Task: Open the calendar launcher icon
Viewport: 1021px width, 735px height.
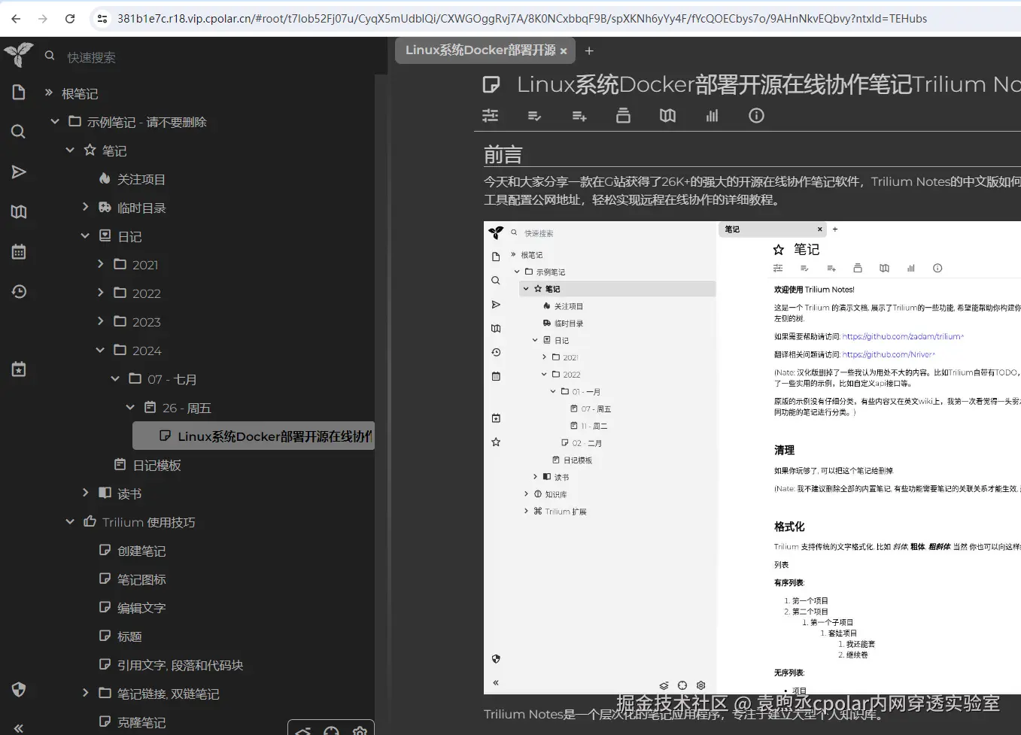Action: click(19, 251)
